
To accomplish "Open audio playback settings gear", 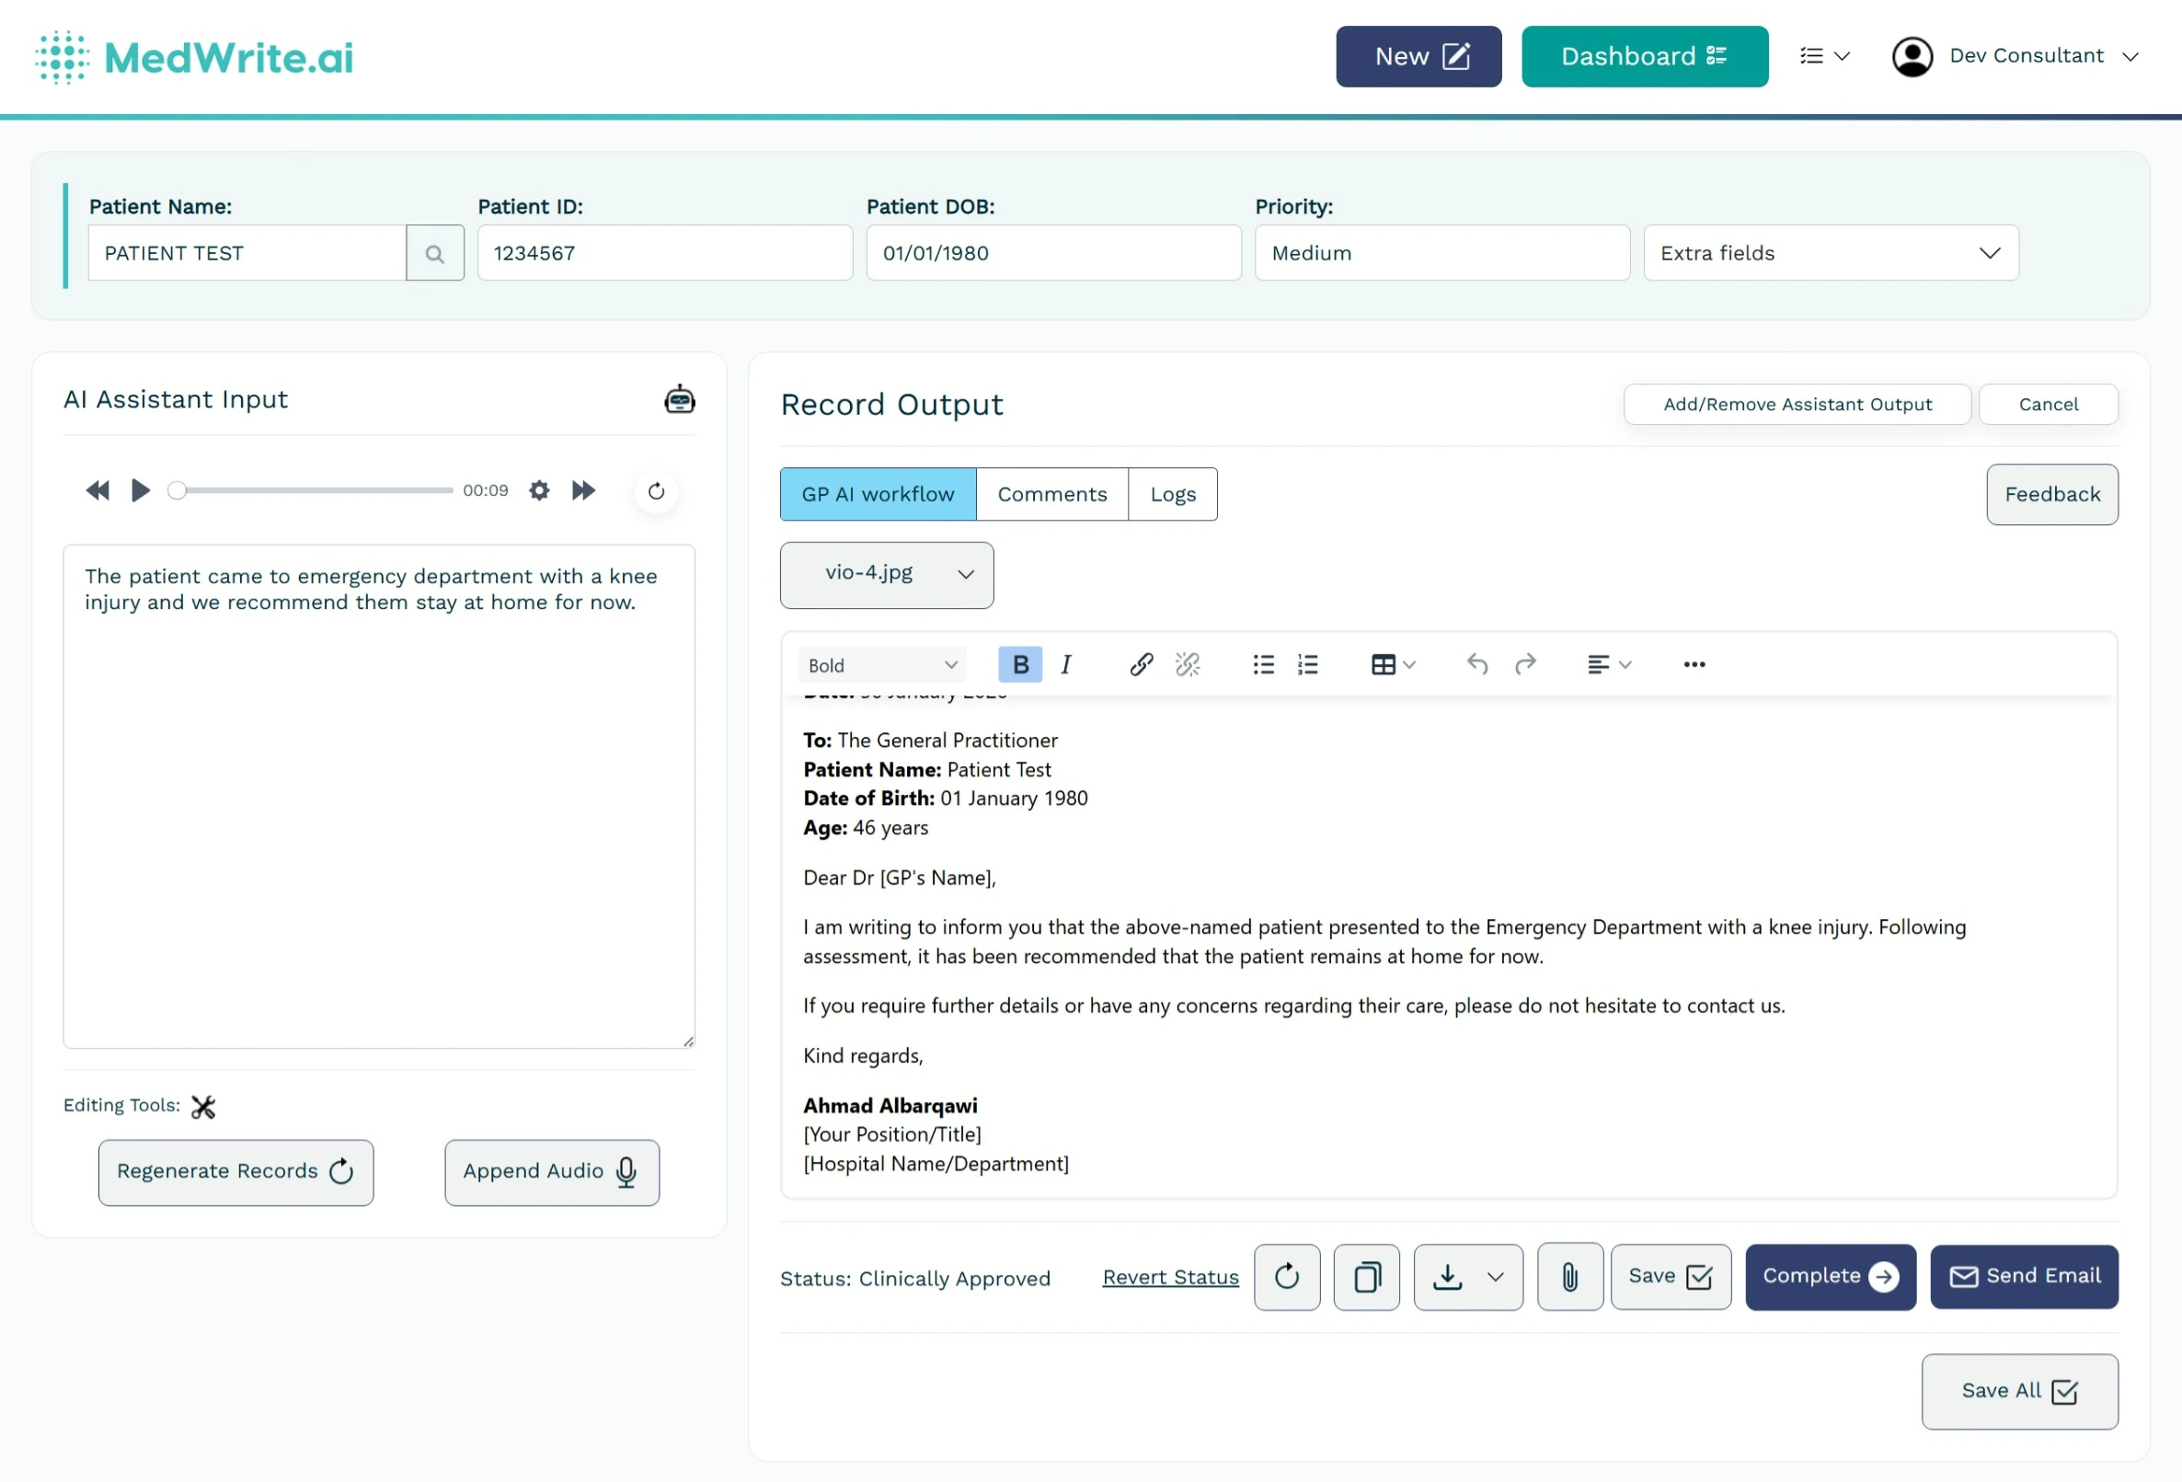I will tap(539, 490).
